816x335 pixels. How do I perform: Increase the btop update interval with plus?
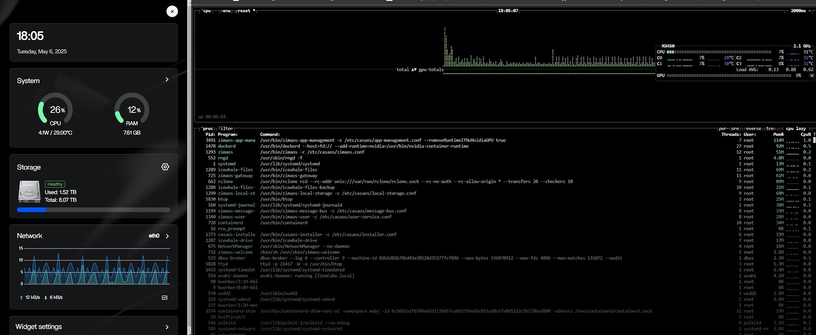click(810, 11)
